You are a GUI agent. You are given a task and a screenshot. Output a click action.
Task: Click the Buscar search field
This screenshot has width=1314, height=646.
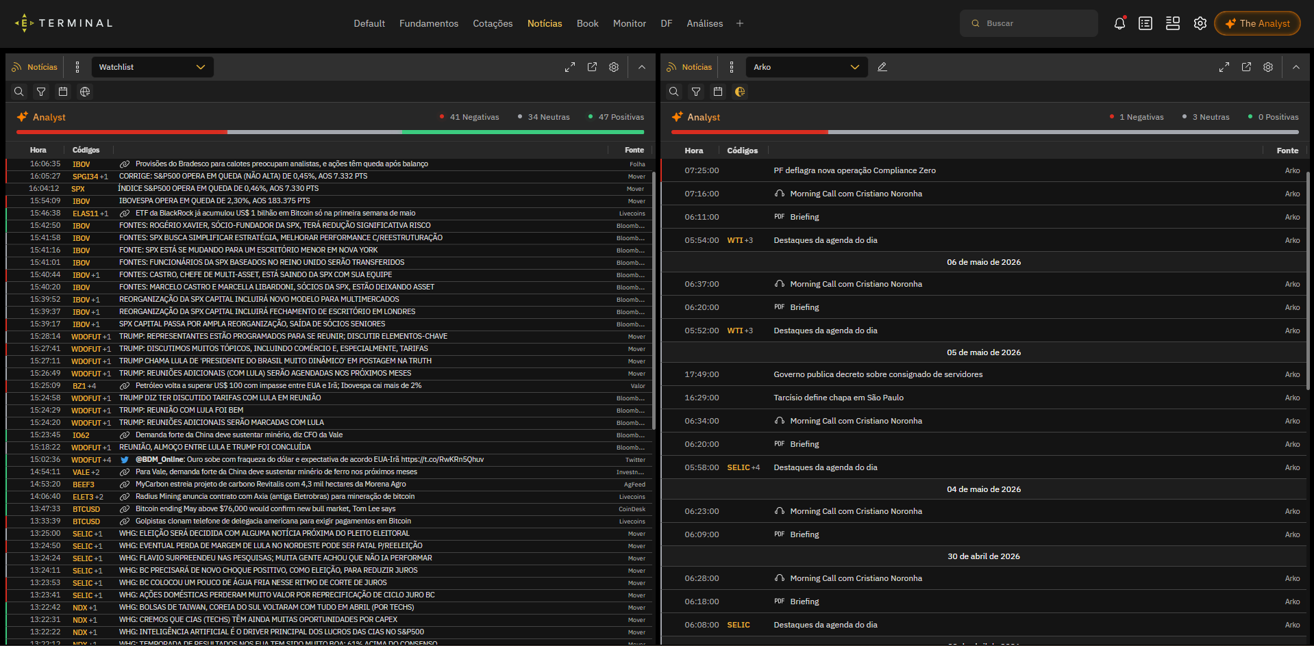(1029, 23)
